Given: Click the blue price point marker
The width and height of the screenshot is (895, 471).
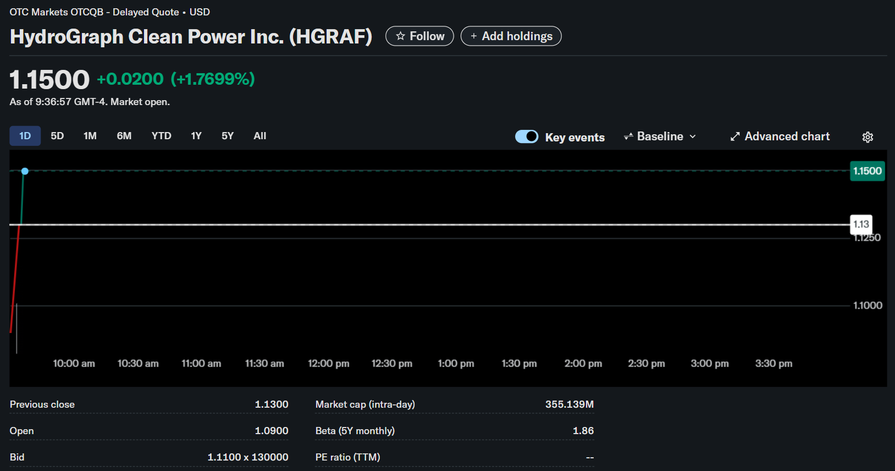Looking at the screenshot, I should pos(25,171).
